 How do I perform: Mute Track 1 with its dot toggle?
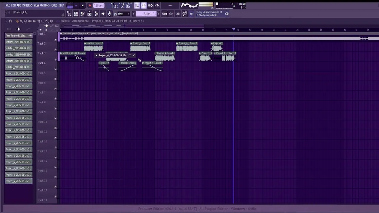click(x=55, y=40)
